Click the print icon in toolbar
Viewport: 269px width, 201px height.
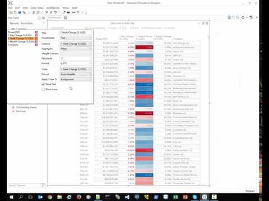pos(68,12)
